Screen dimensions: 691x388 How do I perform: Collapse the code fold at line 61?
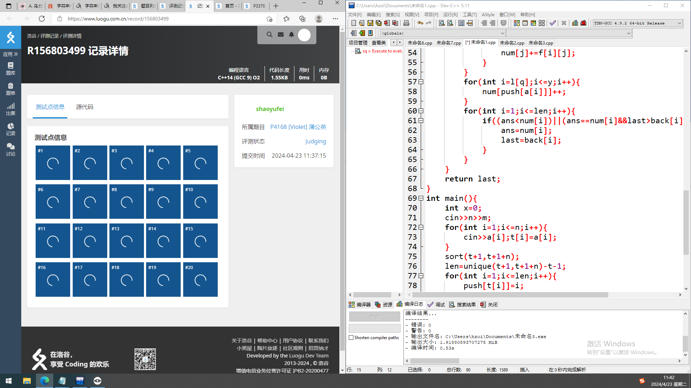tap(421, 121)
